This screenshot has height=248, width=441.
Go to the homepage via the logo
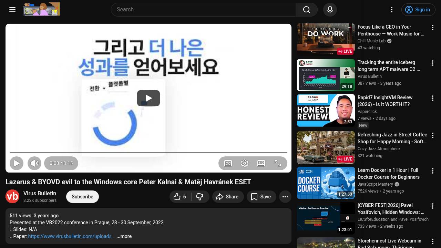click(41, 9)
